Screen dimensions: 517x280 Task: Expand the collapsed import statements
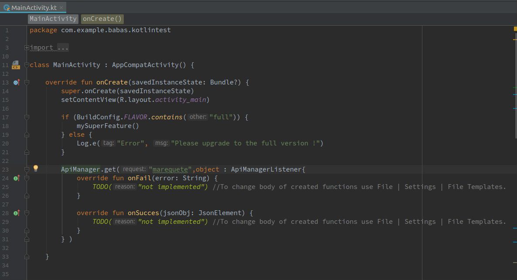pos(27,47)
